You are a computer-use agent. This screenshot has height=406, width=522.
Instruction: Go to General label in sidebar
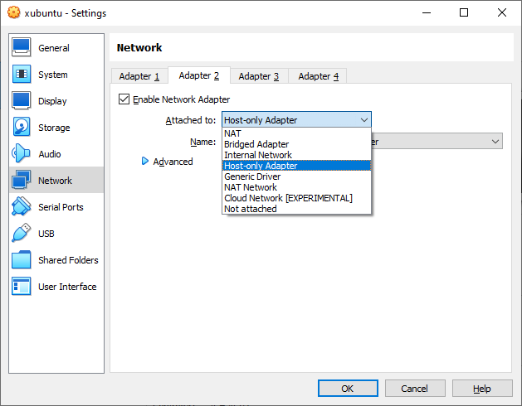point(54,48)
